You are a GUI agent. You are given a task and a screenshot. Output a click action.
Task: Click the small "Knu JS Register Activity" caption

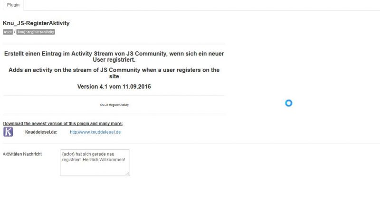(114, 105)
